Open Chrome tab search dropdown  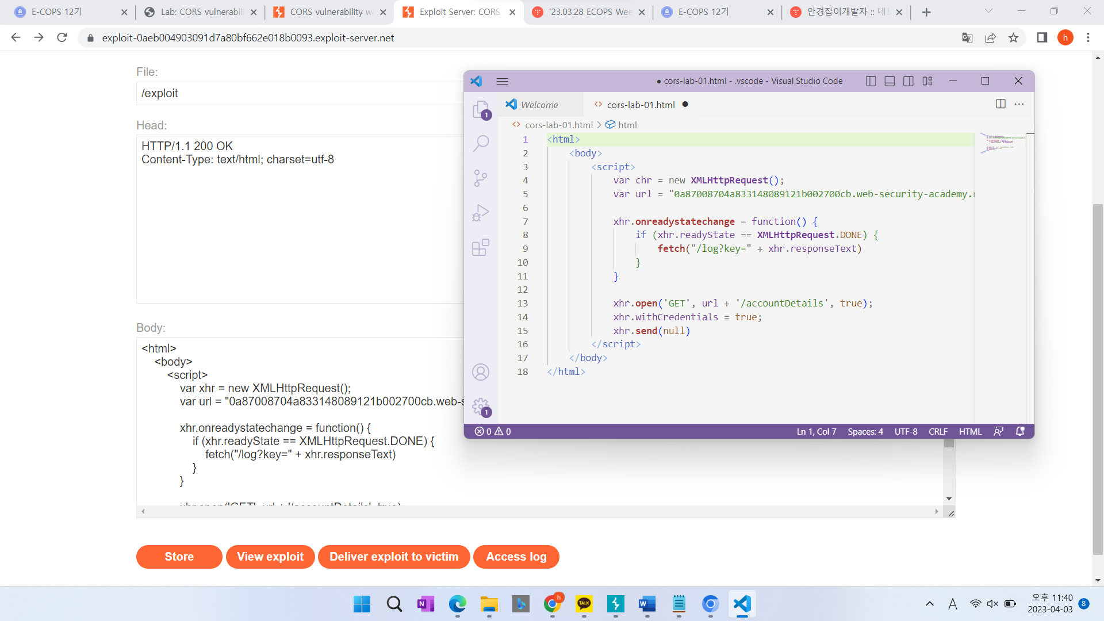click(x=988, y=11)
